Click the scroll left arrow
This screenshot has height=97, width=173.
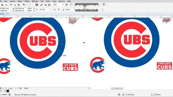(90, 88)
